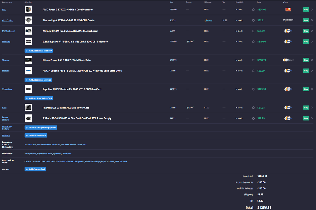Viewport: 316px width, 210px height.
Task: Buy the Phanteks XT V3 case
Action: coord(306,108)
